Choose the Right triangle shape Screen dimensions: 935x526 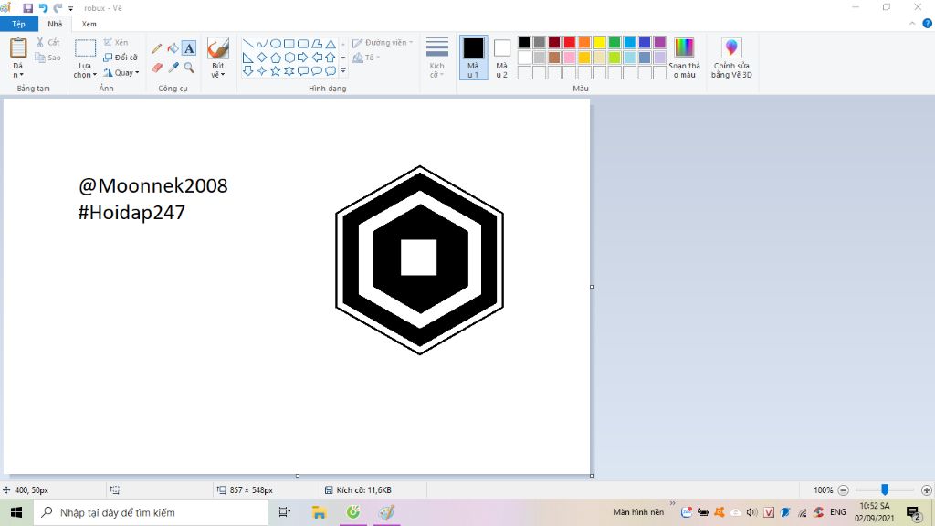(248, 58)
